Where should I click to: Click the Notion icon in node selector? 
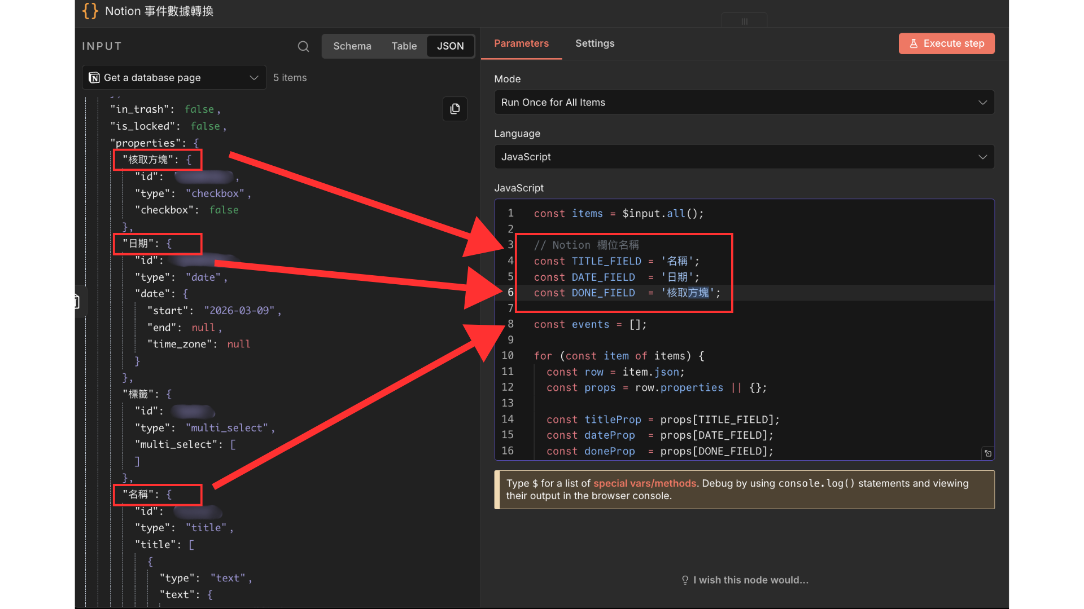coord(94,78)
